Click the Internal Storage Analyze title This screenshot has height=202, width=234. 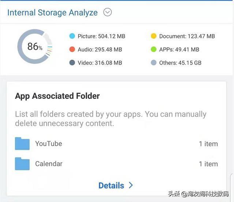coord(52,13)
